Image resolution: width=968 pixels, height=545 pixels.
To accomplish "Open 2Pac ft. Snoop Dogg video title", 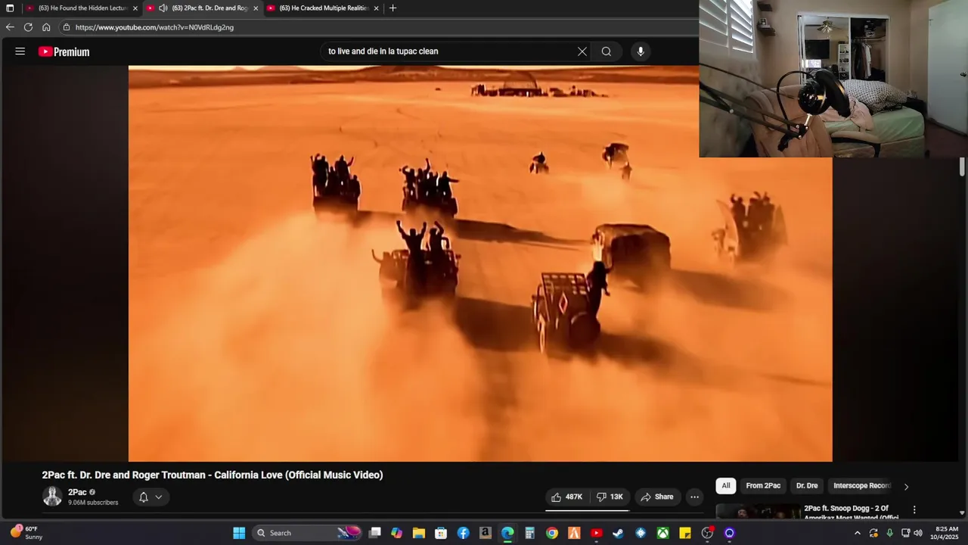I will (x=851, y=512).
